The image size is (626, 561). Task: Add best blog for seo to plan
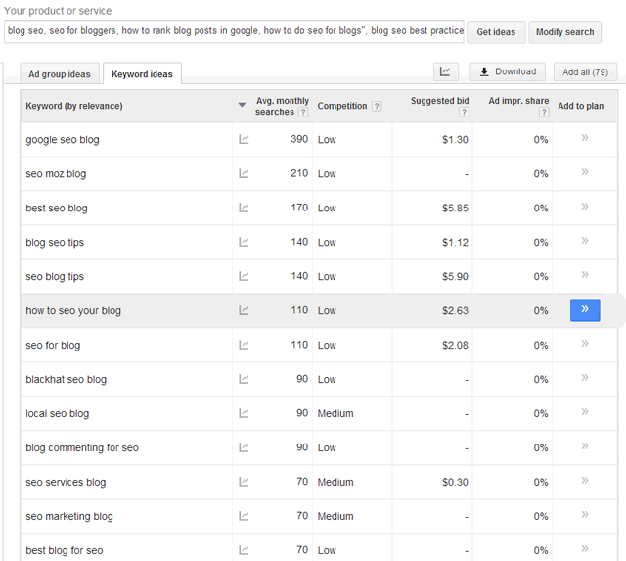point(585,548)
